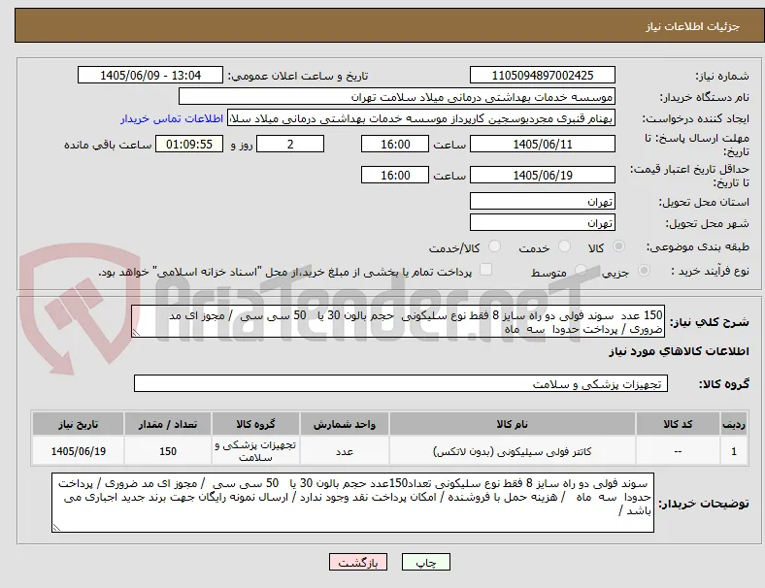Viewport: 765px width, 588px height.
Task: Click the remaining time field 01:09:55
Action: tap(189, 144)
